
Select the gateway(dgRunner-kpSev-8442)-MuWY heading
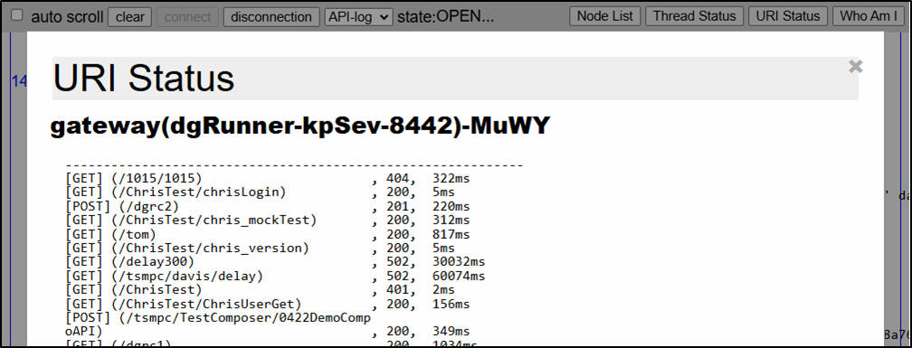(x=299, y=127)
